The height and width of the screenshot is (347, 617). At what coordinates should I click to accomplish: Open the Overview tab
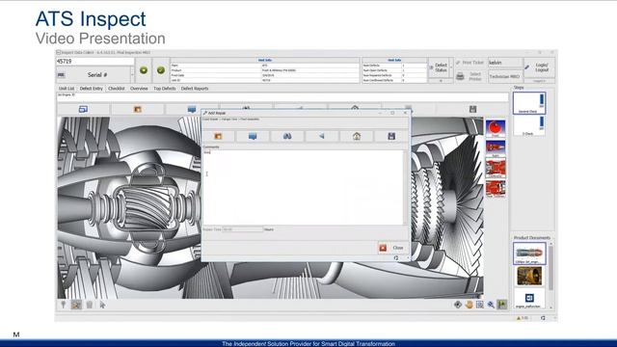tap(139, 89)
